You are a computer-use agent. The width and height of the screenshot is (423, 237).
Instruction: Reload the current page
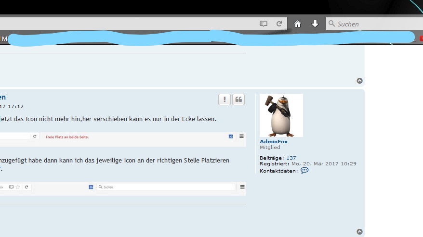click(x=279, y=24)
